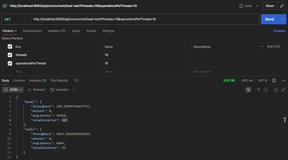Click the 200 OK status badge

click(229, 81)
